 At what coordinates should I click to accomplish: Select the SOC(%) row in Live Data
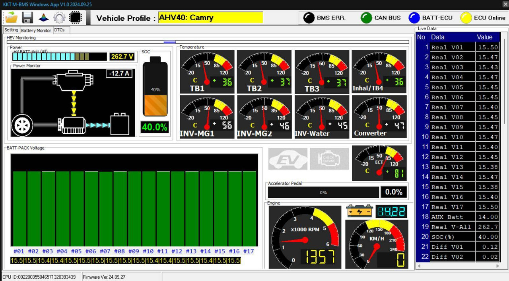pyautogui.click(x=457, y=236)
